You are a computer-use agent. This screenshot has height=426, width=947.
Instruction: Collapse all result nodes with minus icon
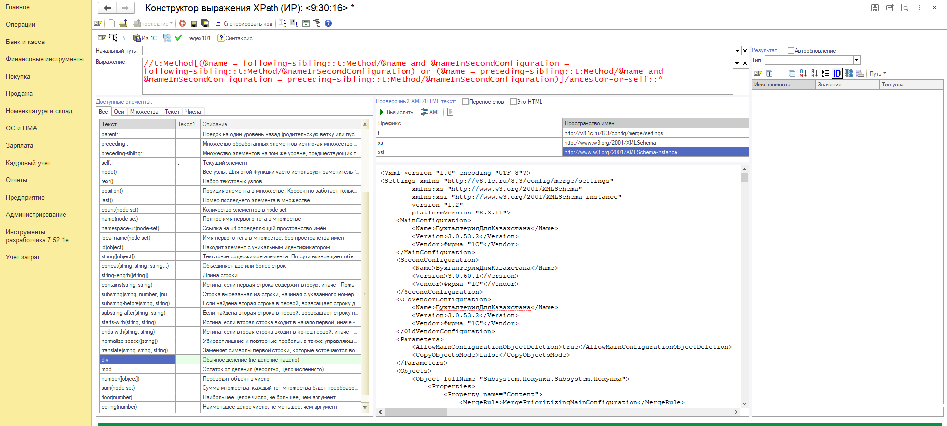point(792,73)
